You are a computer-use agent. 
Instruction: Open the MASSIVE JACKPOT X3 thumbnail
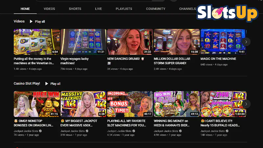point(84,104)
